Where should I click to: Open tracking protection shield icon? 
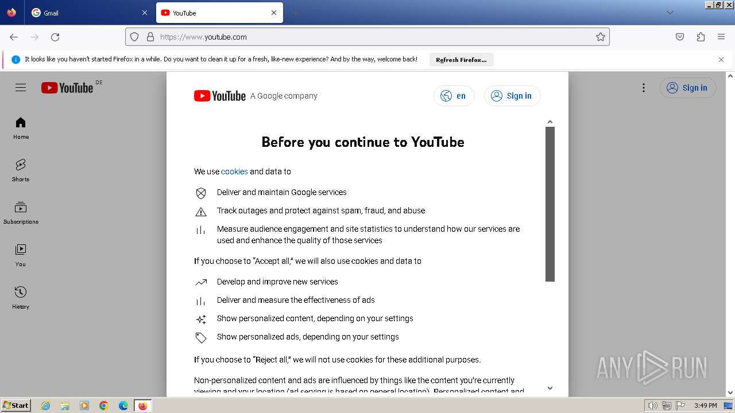click(134, 37)
